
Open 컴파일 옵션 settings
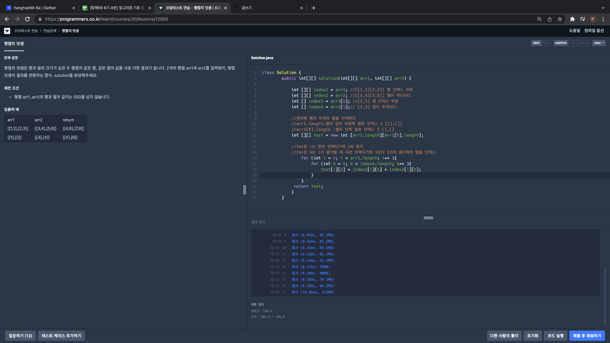coord(594,30)
